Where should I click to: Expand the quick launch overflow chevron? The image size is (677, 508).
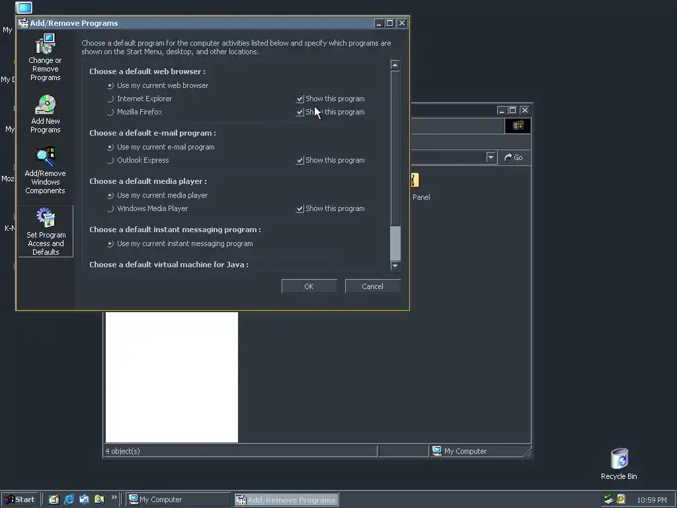pyautogui.click(x=114, y=497)
